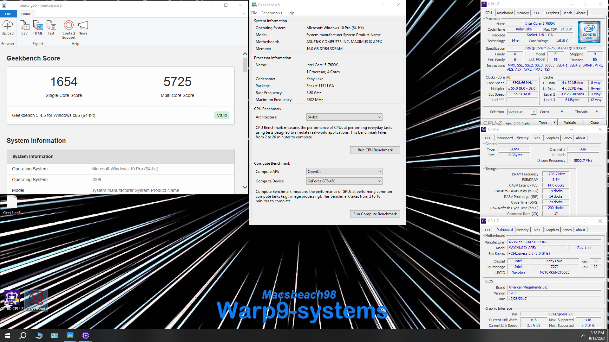Open the Compute API OpenCL dropdown
Image resolution: width=609 pixels, height=342 pixels.
click(x=344, y=172)
